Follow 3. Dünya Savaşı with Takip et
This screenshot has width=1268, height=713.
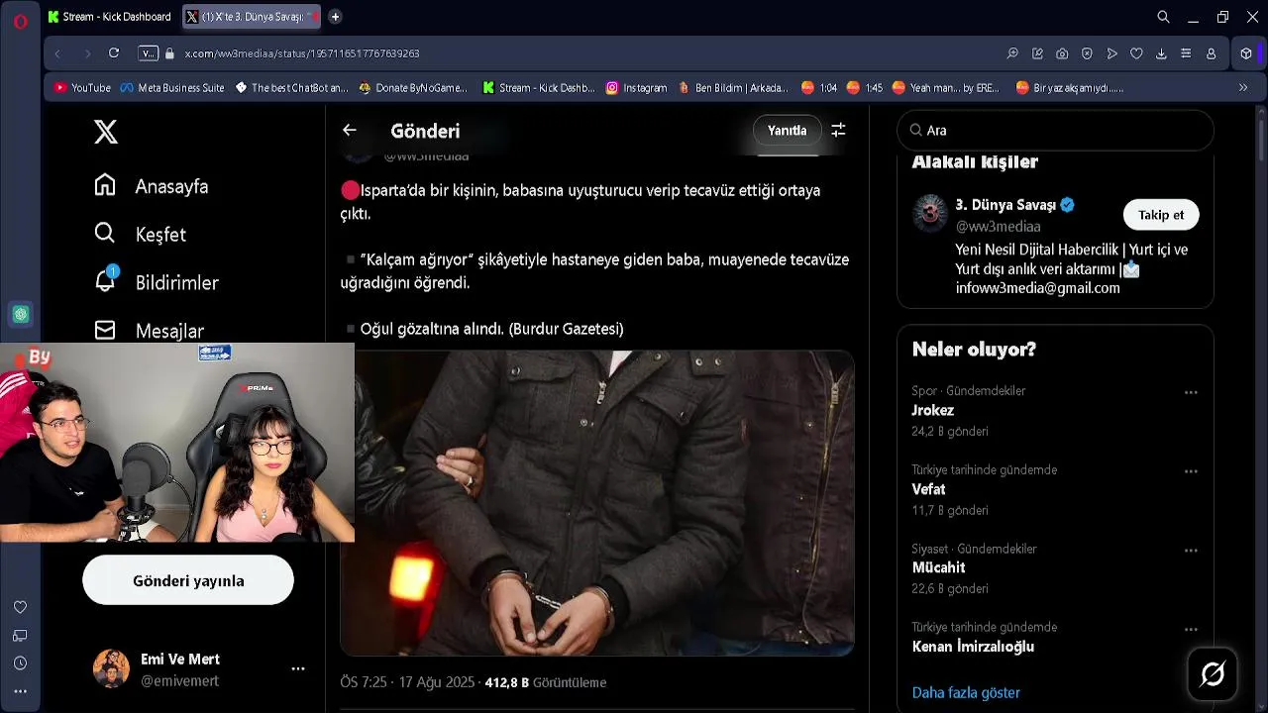[1161, 215]
